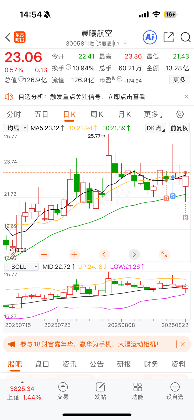
Task: Tap the lowest red B buy marker
Action: [x=185, y=217]
